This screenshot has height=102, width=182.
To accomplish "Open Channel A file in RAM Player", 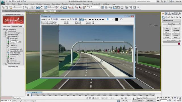I will 49,20.
